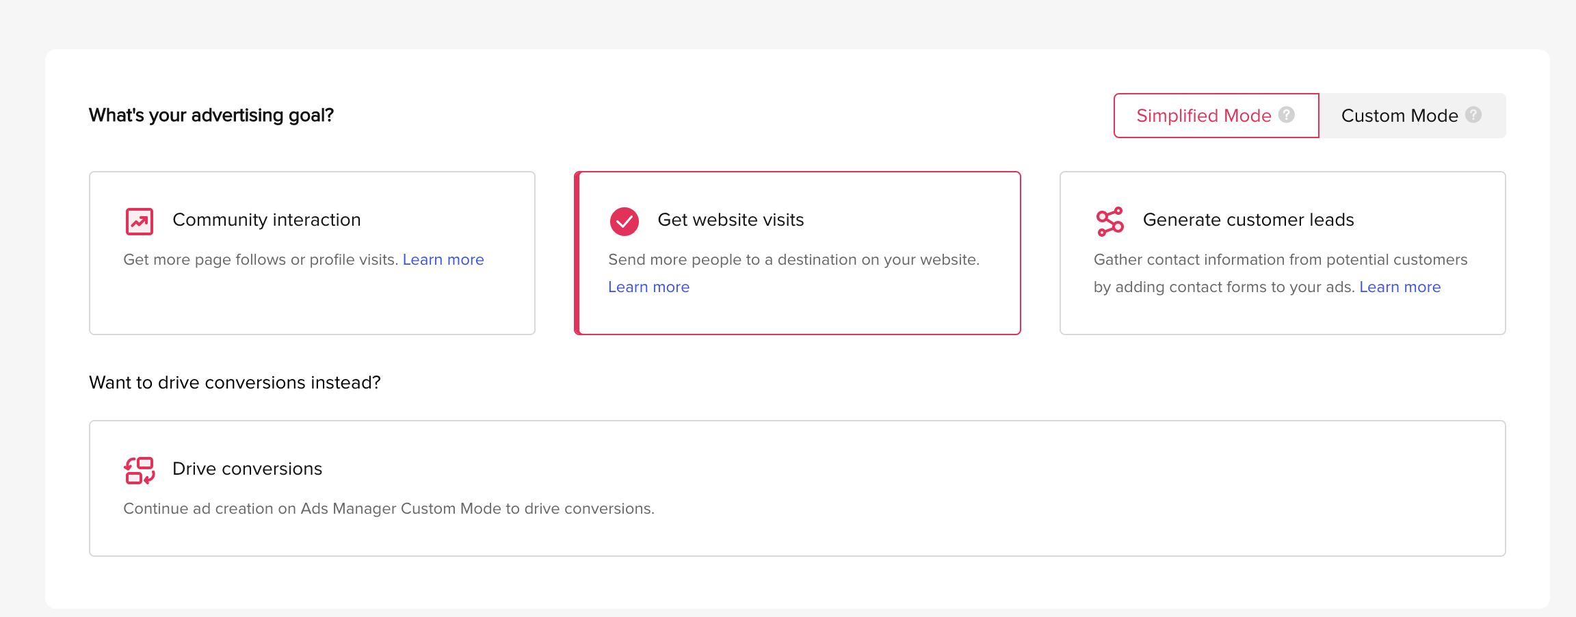Open the Custom Mode help question mark
The image size is (1576, 617).
[x=1473, y=115]
